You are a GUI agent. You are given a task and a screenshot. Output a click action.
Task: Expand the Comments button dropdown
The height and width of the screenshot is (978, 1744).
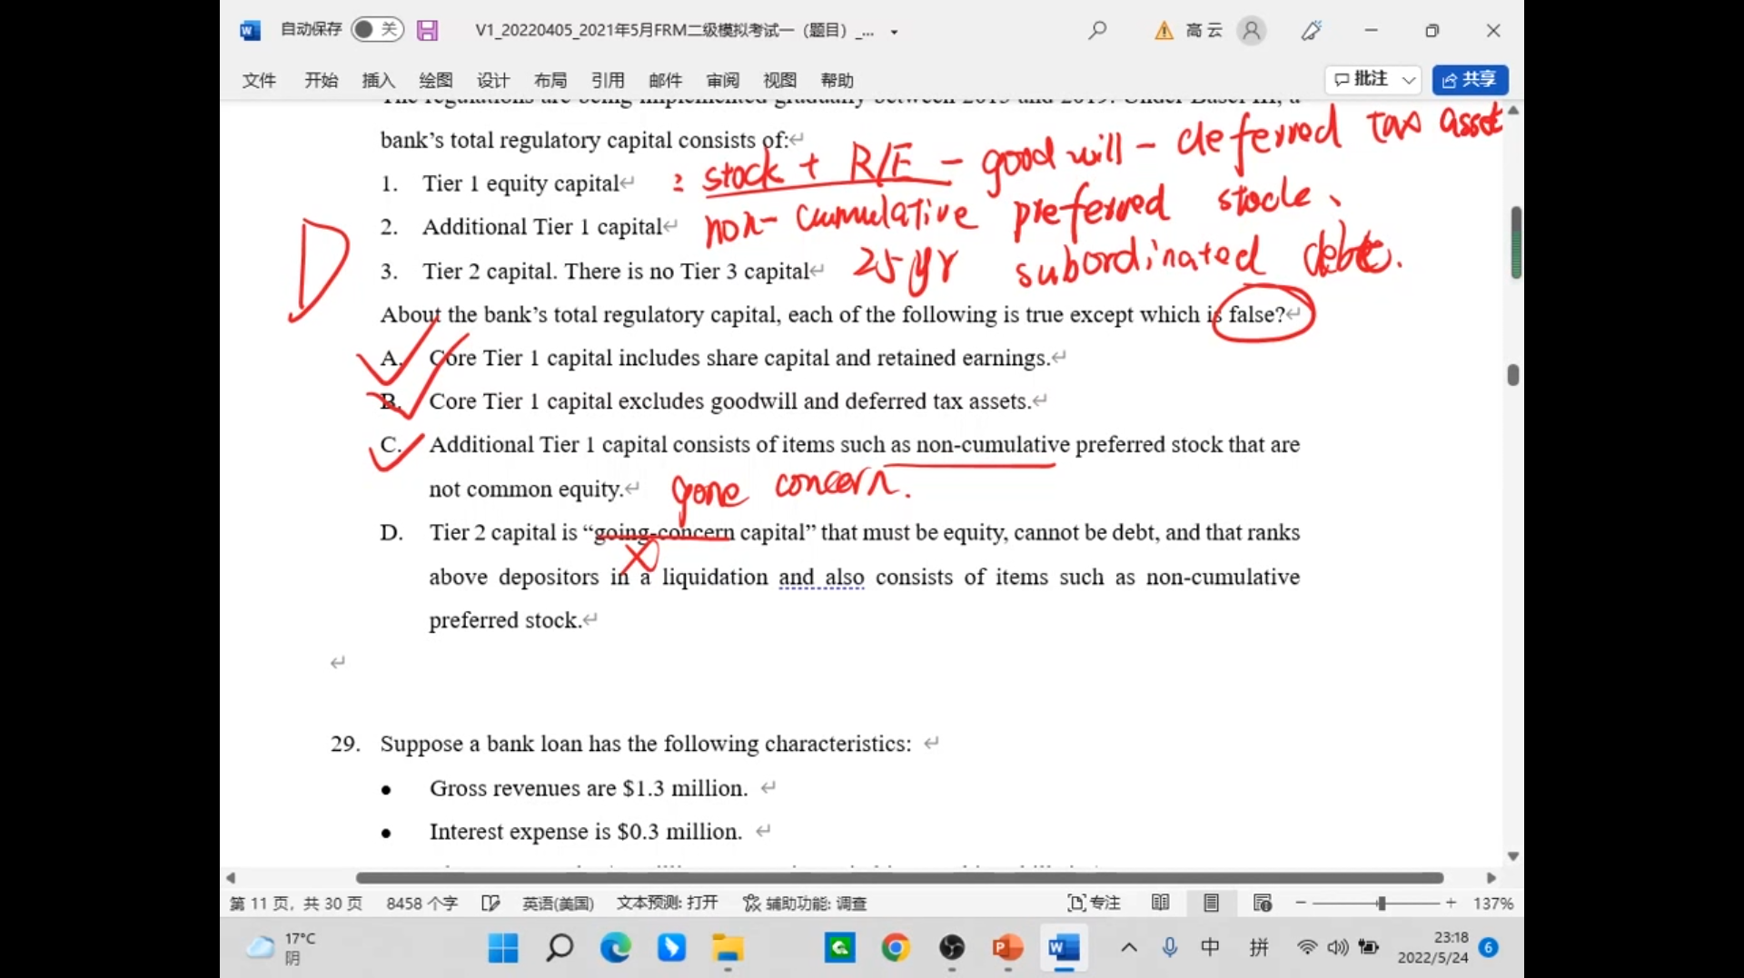click(x=1409, y=80)
